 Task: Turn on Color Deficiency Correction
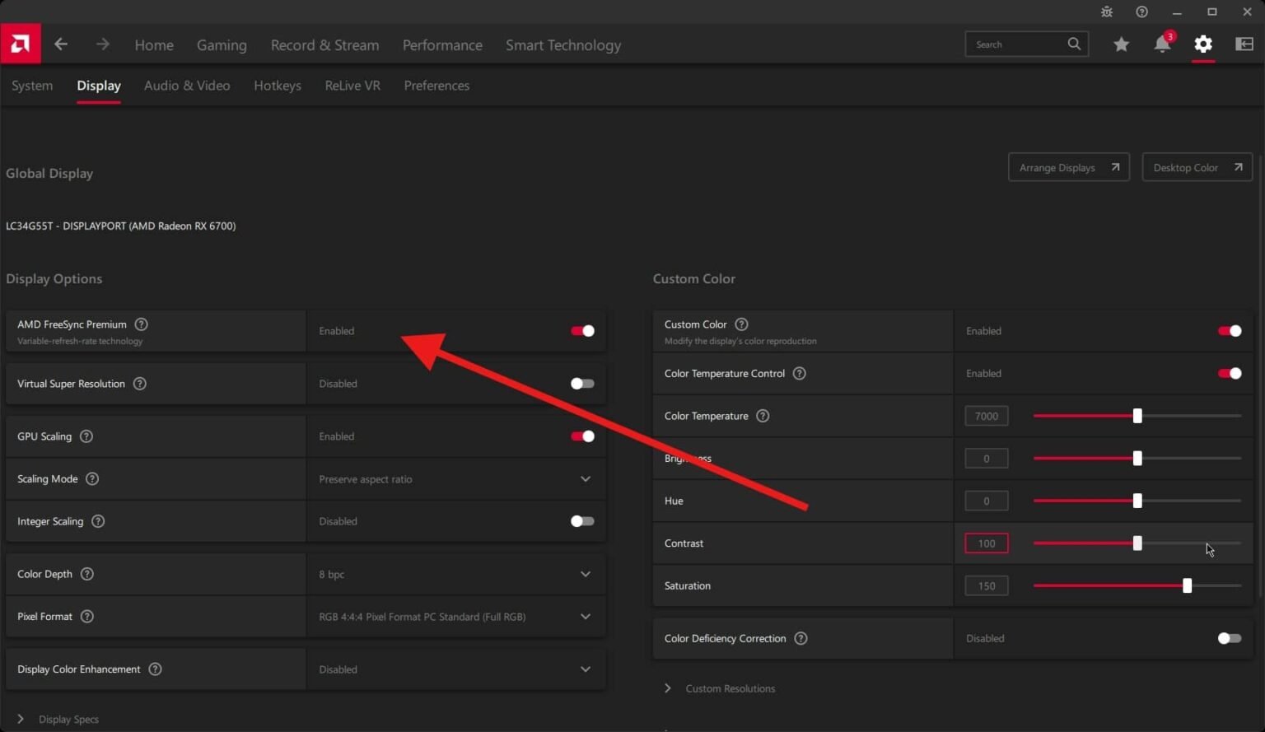(1228, 637)
